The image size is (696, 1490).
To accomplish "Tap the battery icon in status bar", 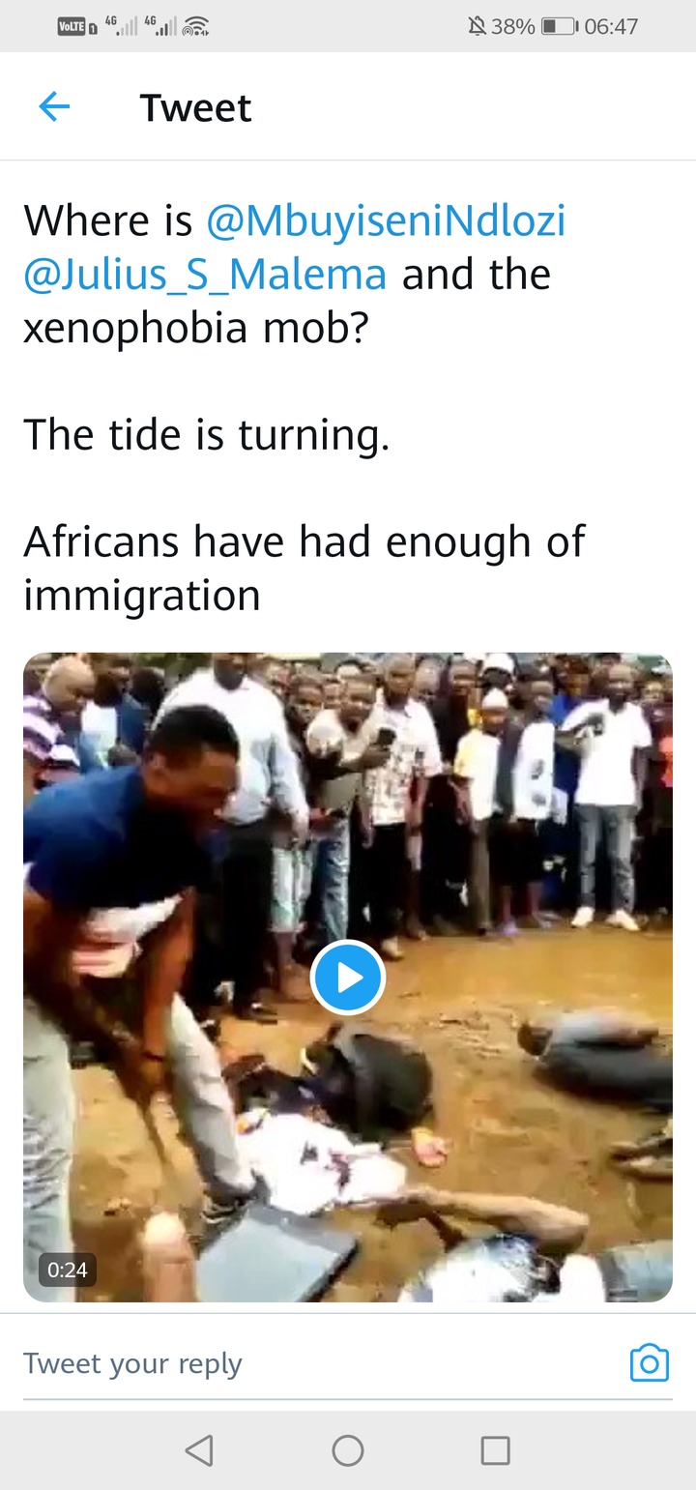I will (560, 26).
